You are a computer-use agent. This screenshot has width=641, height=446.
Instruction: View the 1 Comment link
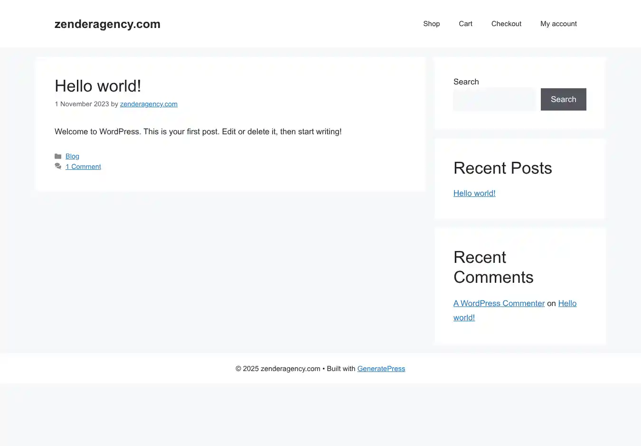[x=83, y=167]
